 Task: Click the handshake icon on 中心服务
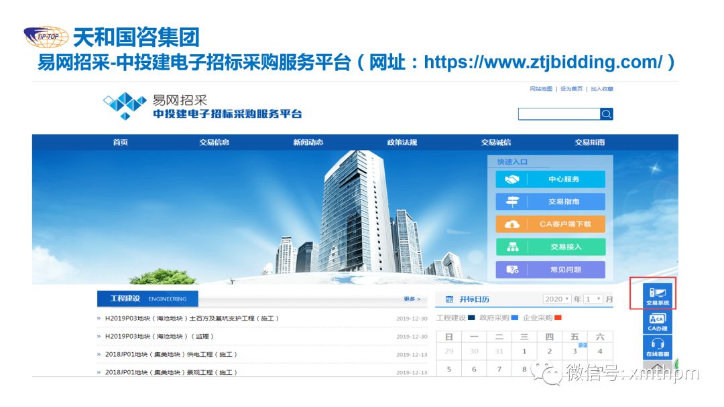(x=511, y=179)
